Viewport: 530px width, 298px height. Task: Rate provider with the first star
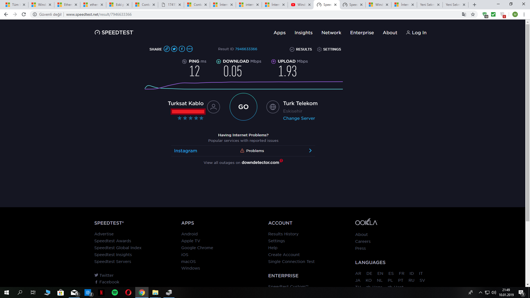click(179, 118)
